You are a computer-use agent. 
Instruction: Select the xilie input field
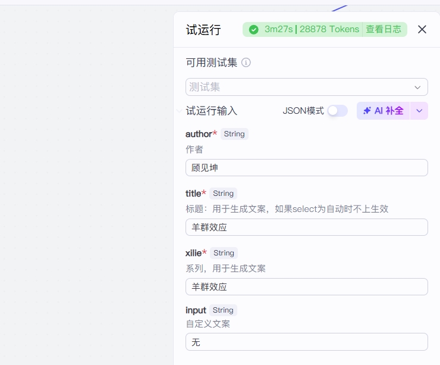306,287
